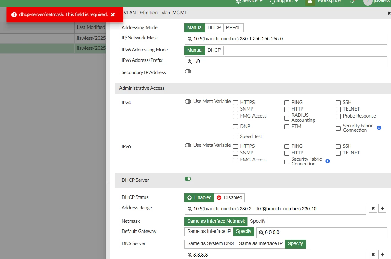The width and height of the screenshot is (391, 259).
Task: Open the jlawless user avatar
Action: click(367, 2)
